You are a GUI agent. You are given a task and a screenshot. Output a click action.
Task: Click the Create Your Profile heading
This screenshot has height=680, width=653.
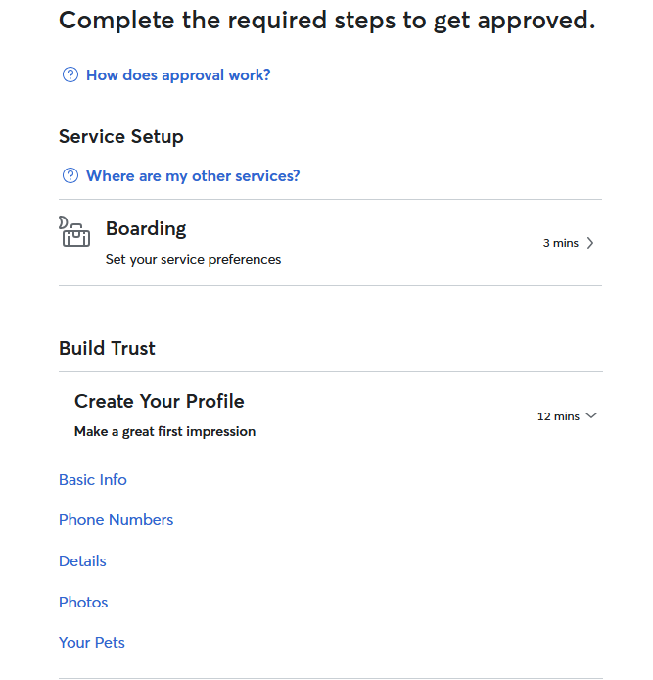[160, 401]
